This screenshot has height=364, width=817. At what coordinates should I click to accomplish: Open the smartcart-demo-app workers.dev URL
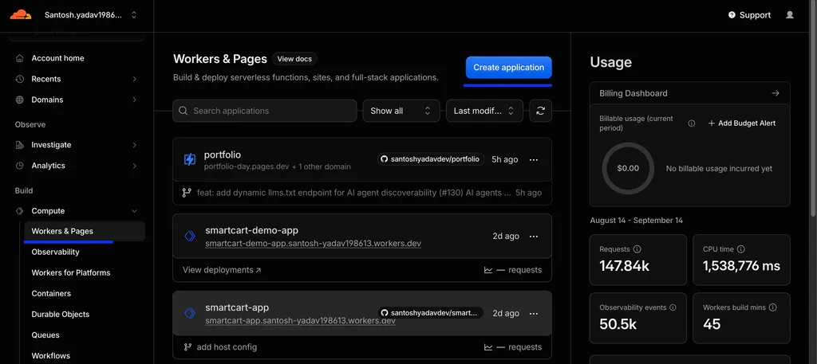[x=313, y=244]
